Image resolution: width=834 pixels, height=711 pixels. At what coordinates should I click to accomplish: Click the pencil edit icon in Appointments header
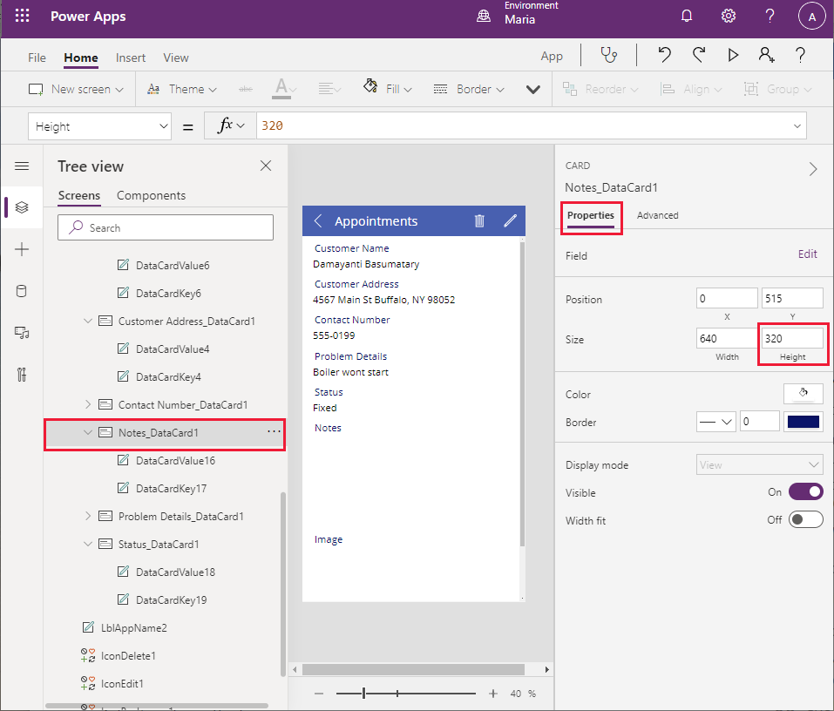511,221
